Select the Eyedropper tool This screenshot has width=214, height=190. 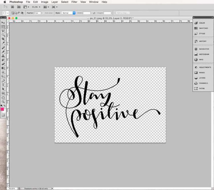click(x=3, y=43)
